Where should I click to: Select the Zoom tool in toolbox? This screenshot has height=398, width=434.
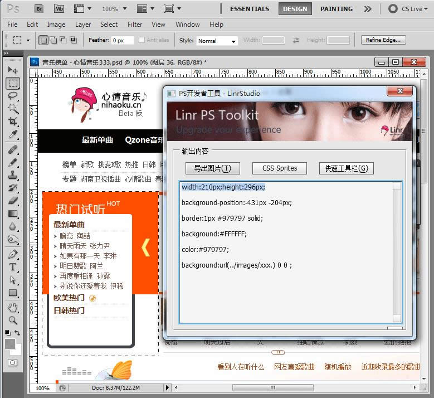(x=12, y=320)
